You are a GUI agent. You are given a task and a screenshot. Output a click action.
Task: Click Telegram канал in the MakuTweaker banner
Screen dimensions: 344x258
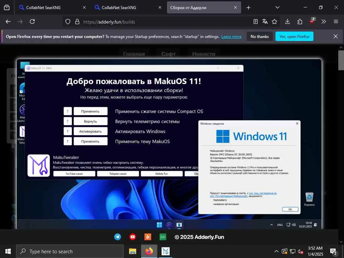[x=118, y=174]
